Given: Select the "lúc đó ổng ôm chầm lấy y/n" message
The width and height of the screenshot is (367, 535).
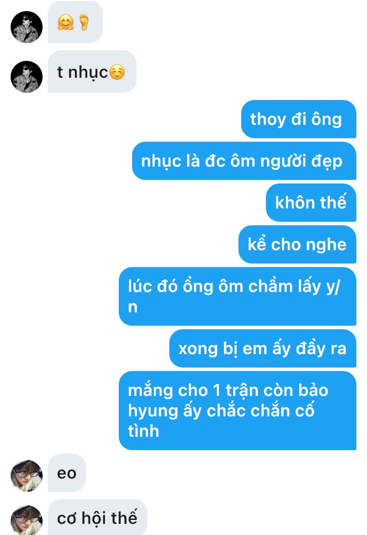Looking at the screenshot, I should [x=238, y=296].
